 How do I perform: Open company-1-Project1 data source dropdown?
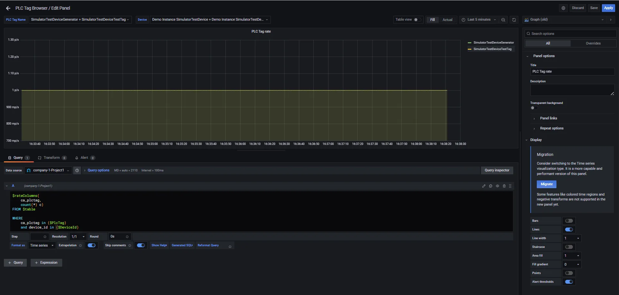coord(48,170)
